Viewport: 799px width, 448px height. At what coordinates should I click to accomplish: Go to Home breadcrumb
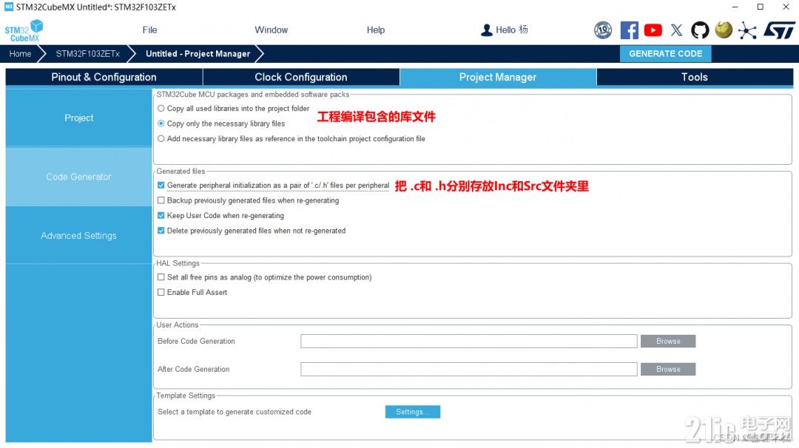(x=21, y=53)
